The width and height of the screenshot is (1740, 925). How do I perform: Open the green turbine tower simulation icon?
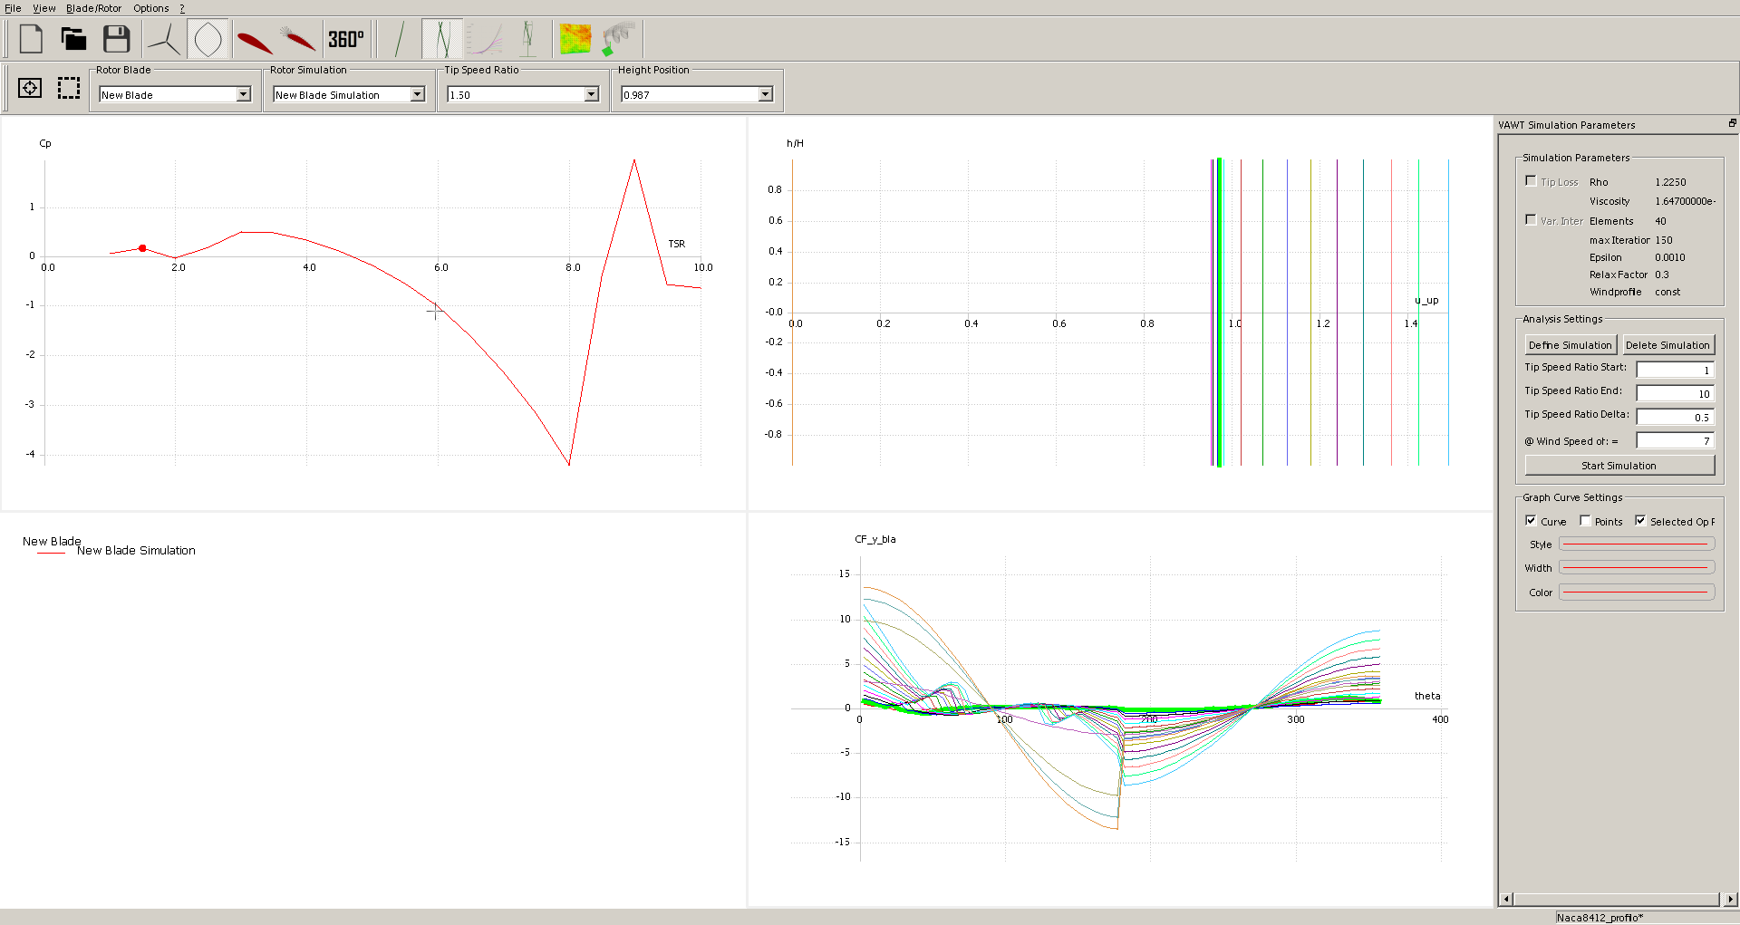(528, 39)
